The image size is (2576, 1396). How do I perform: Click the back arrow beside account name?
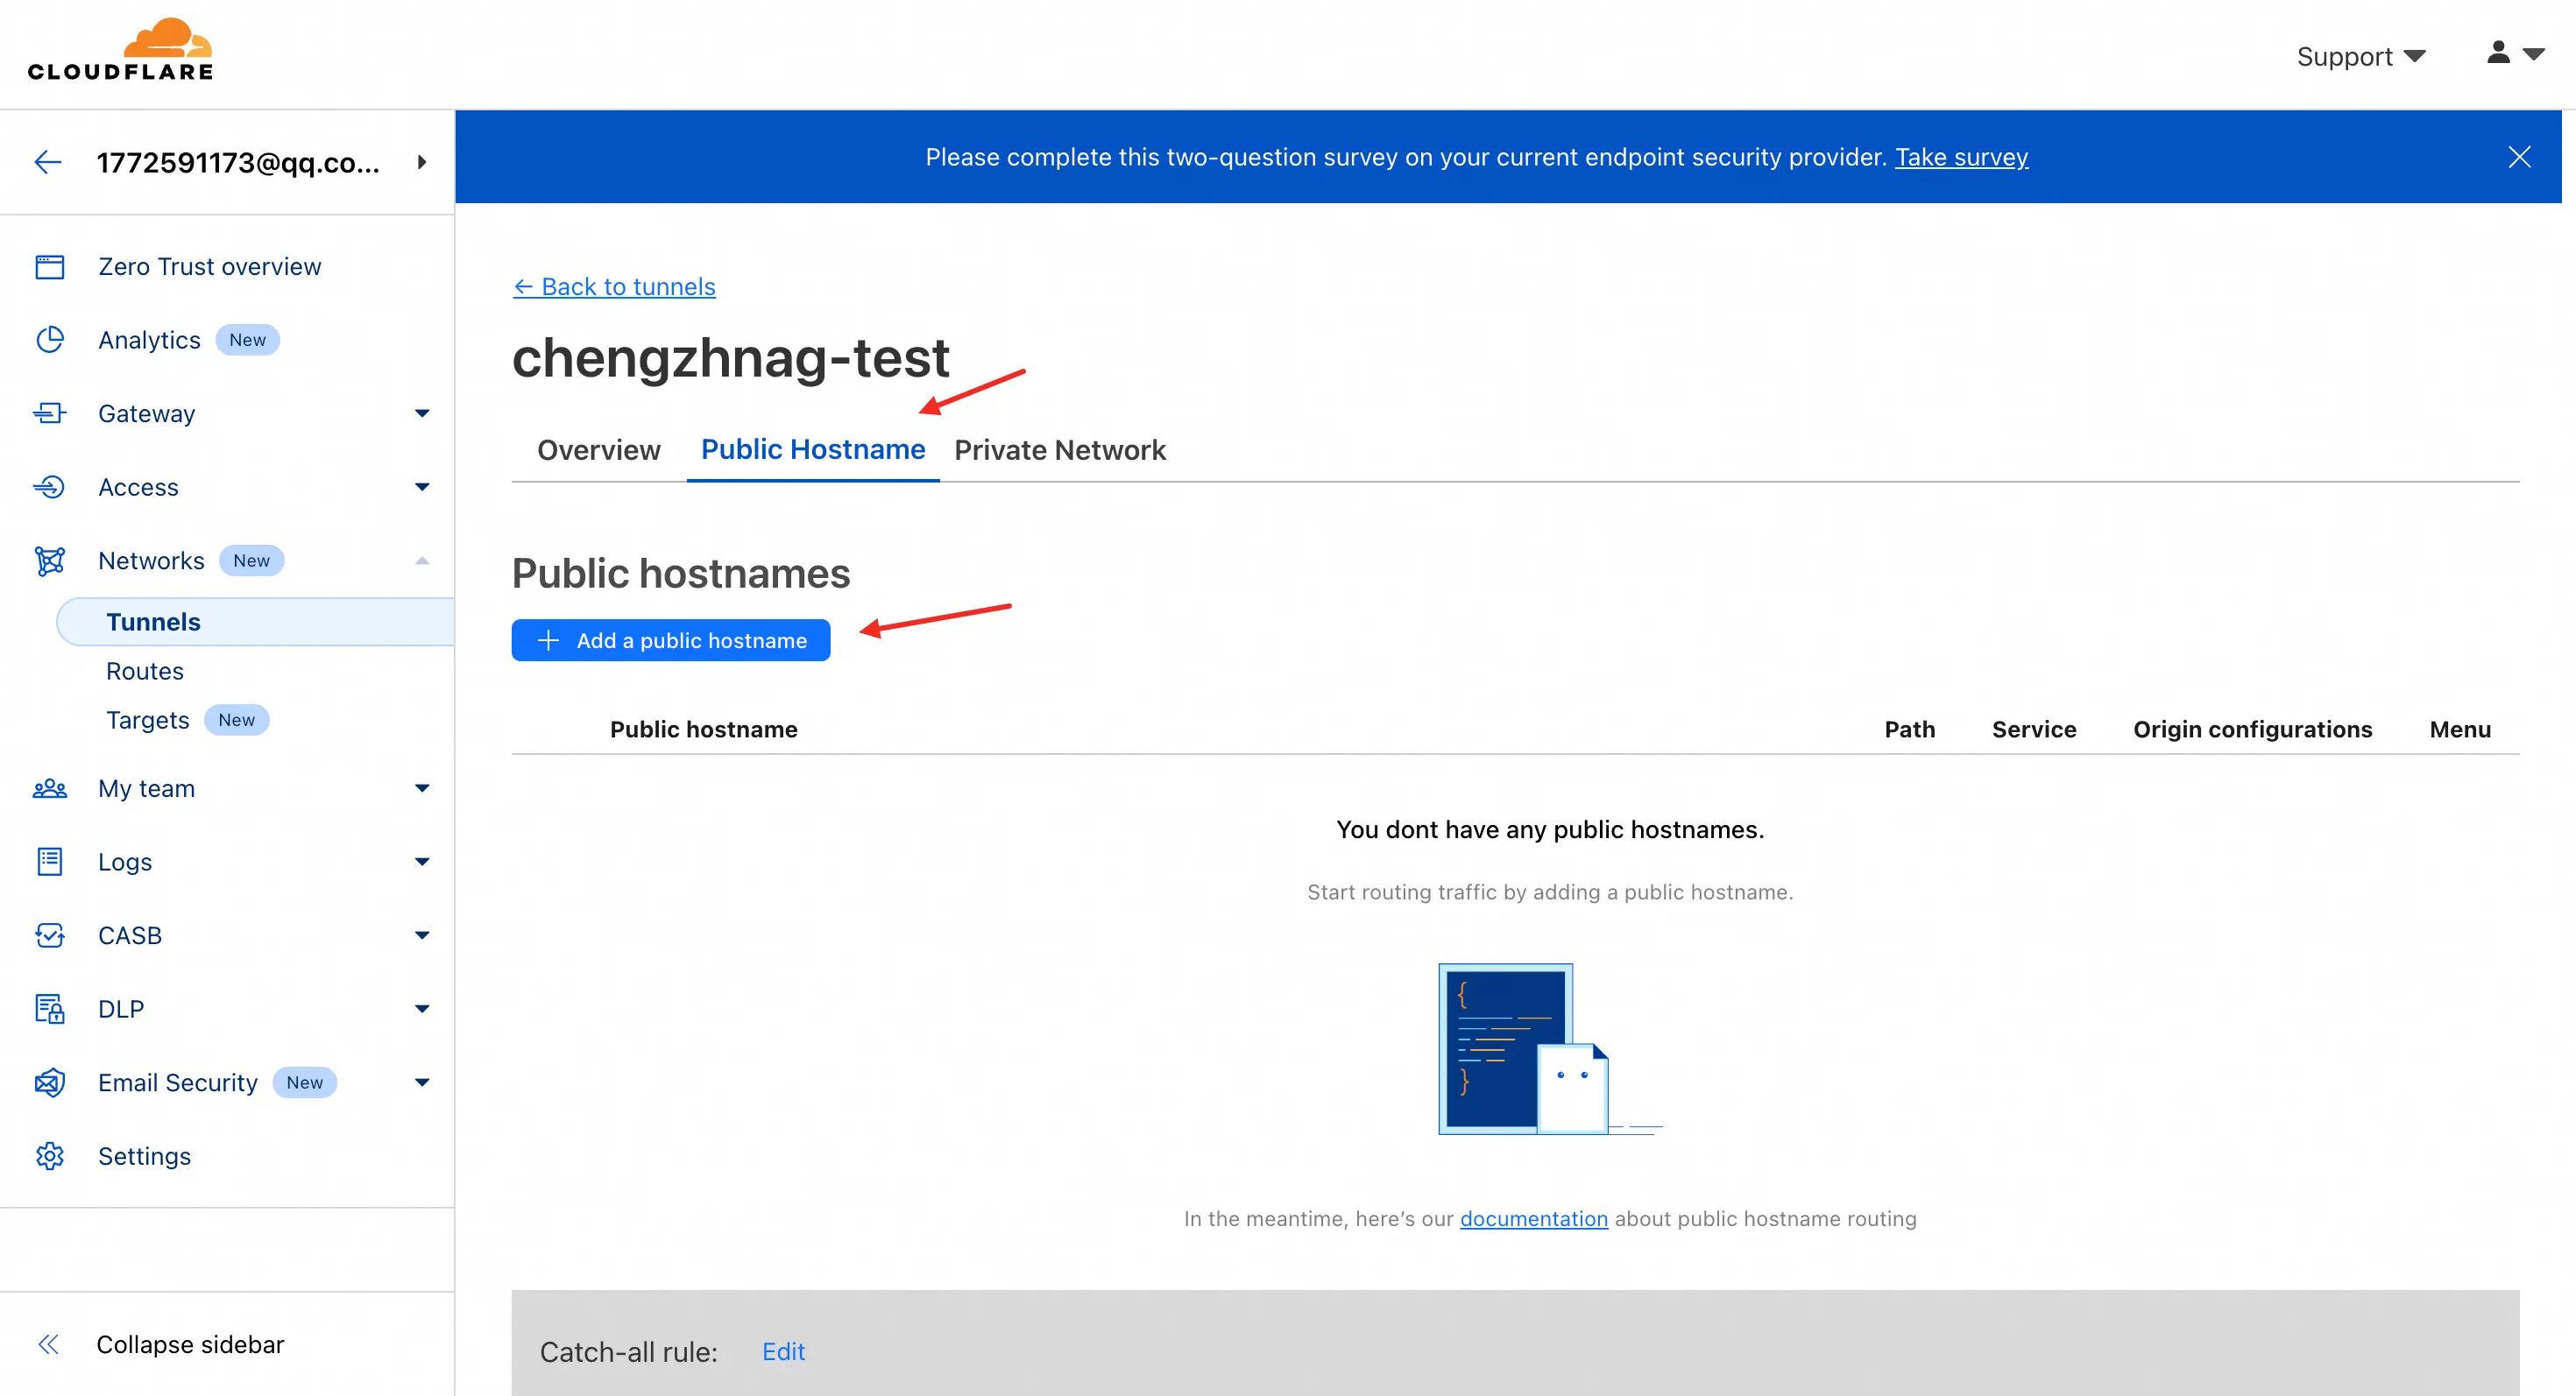[x=48, y=162]
